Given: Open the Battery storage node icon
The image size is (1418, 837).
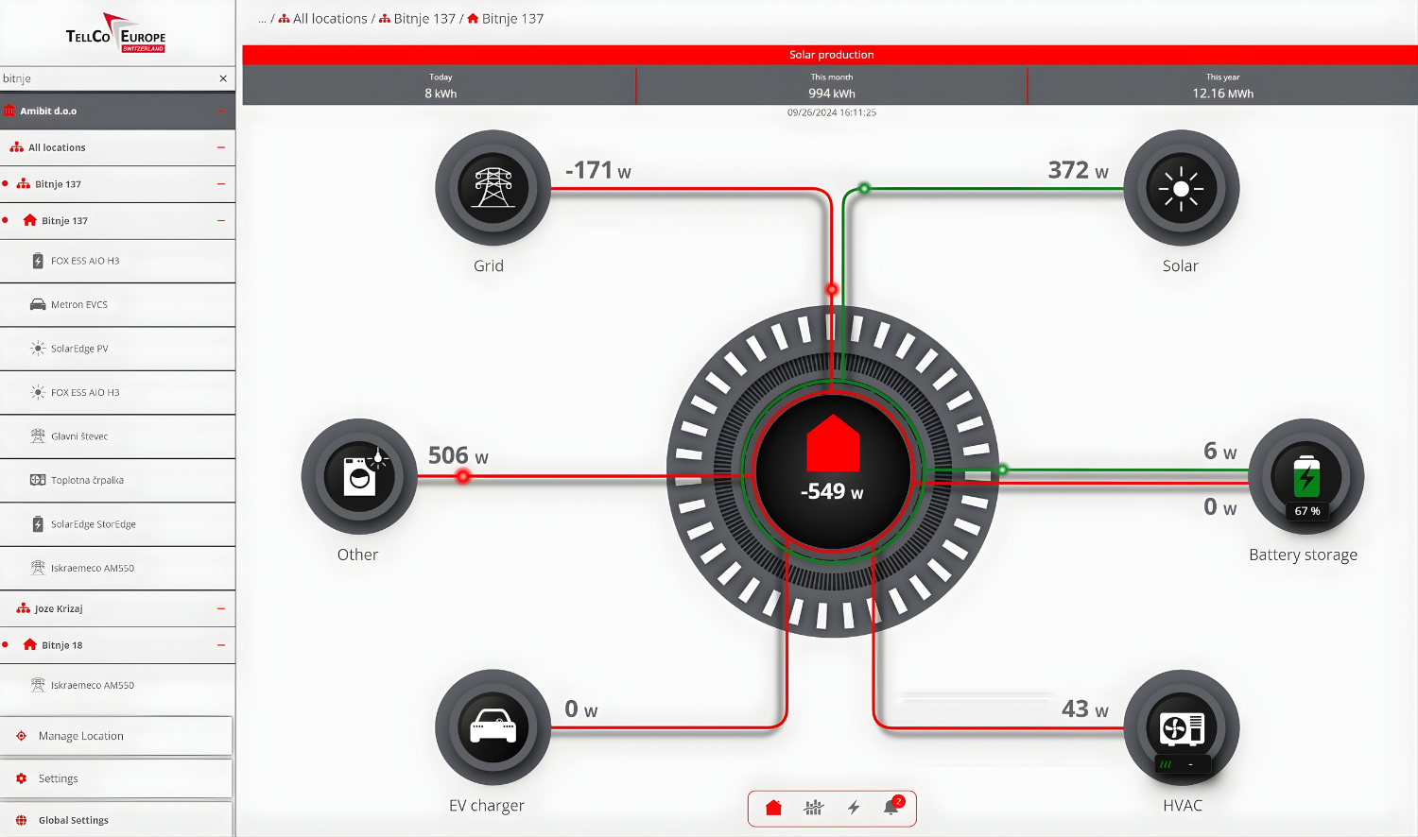Looking at the screenshot, I should (x=1306, y=477).
